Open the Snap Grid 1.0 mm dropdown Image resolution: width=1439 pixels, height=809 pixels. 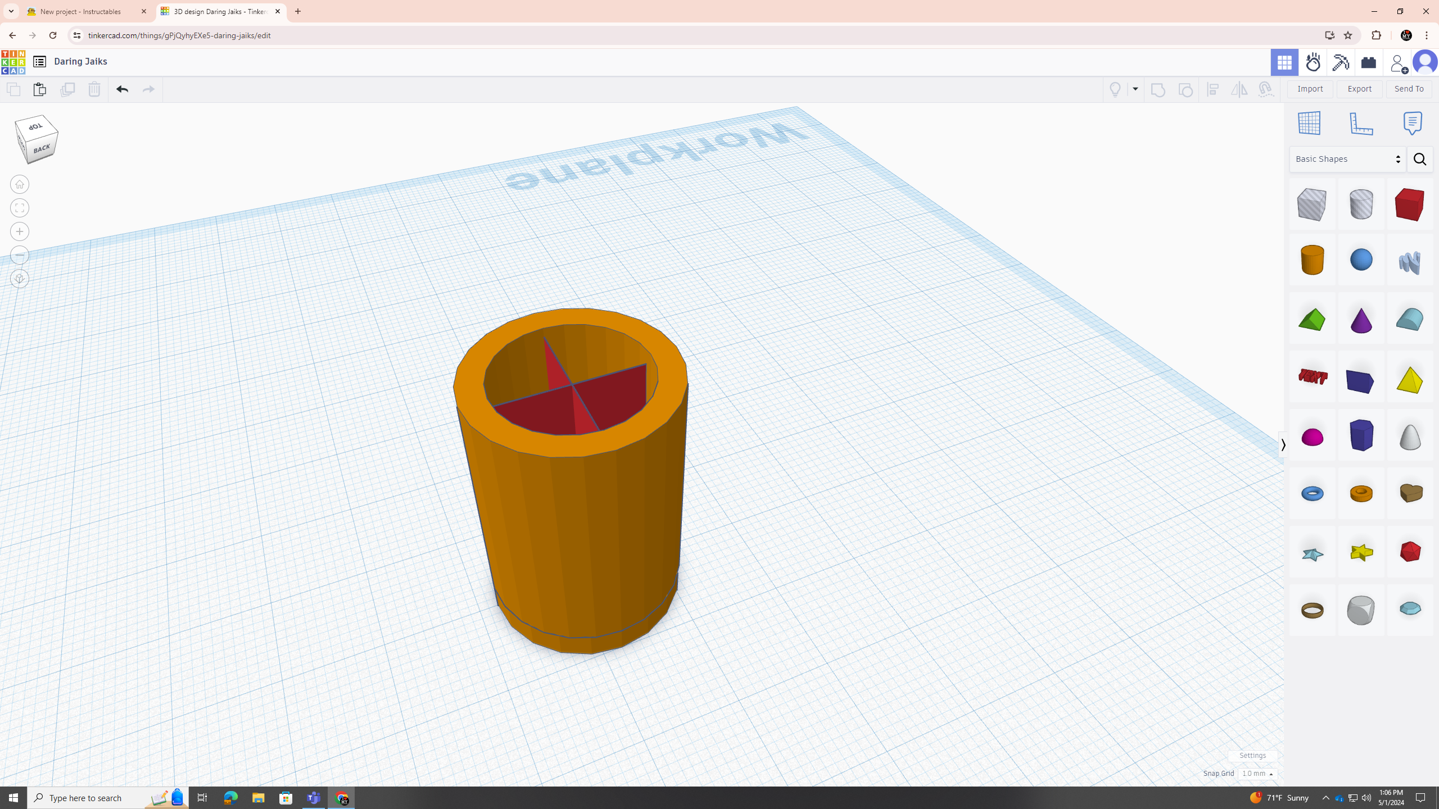coord(1257,774)
